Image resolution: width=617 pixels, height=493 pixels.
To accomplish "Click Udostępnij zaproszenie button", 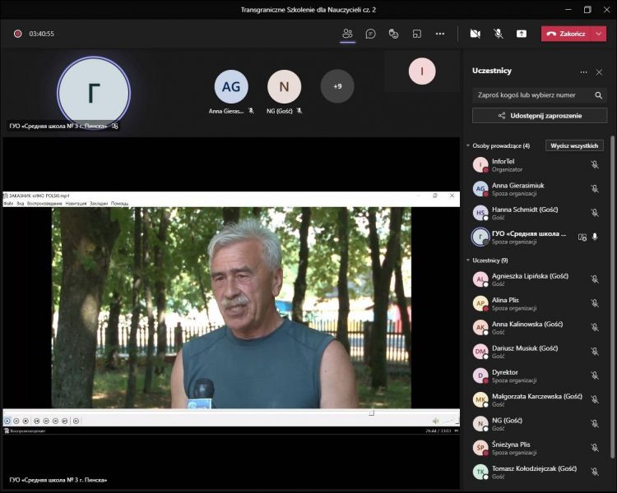I will tap(540, 116).
